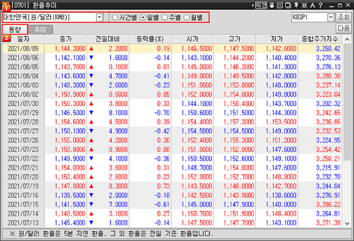Screen dimensions: 354x241
Task: Click the 전일대비 column header
Action: [108, 39]
